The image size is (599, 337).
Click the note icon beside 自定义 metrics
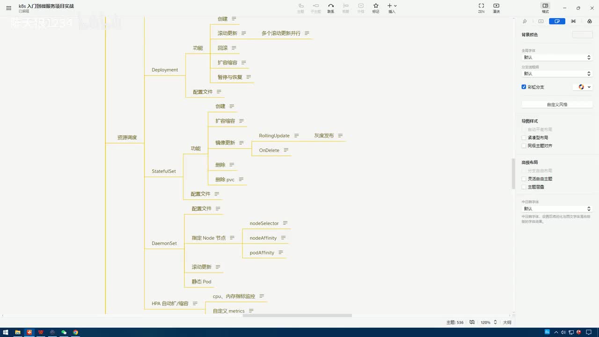pos(251,311)
